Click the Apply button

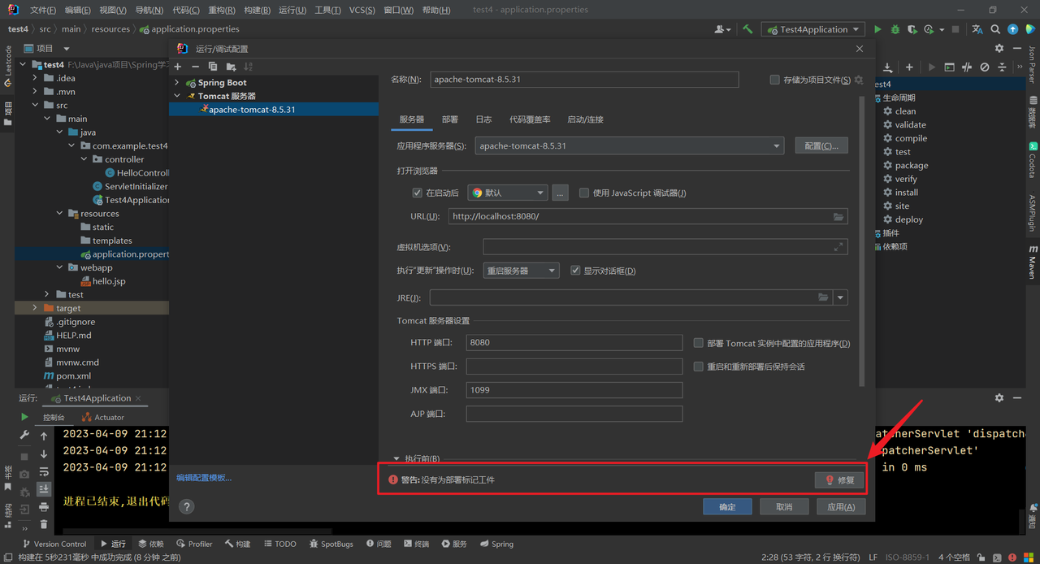pos(841,507)
